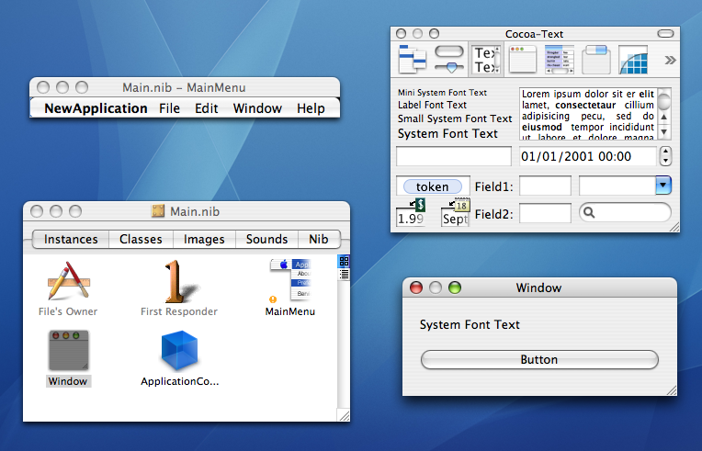Image resolution: width=702 pixels, height=451 pixels.
Task: Switch to icon view mode in Main.nib
Action: point(344,261)
